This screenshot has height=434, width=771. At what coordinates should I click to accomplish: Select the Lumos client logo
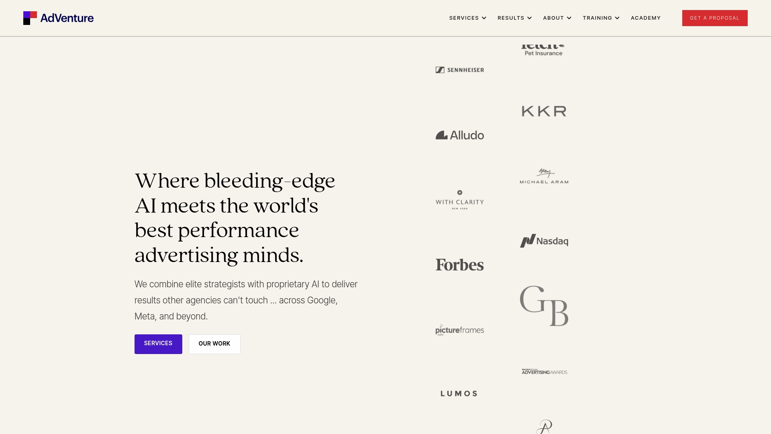(459, 393)
